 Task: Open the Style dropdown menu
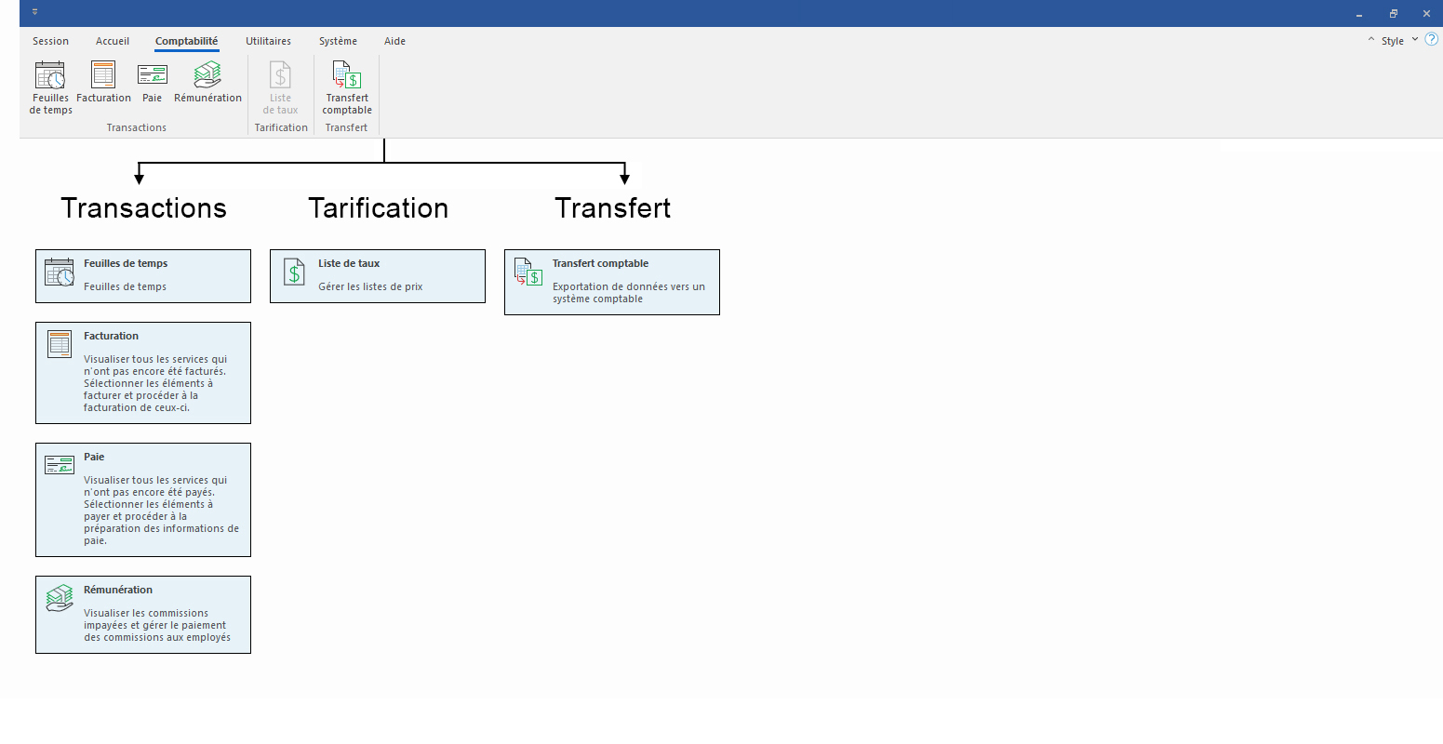1398,41
